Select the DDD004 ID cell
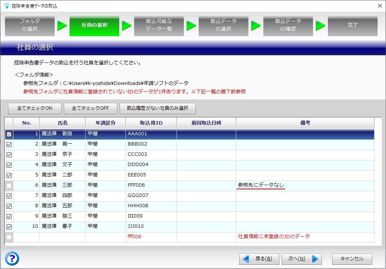This screenshot has height=269, width=386. click(151, 165)
